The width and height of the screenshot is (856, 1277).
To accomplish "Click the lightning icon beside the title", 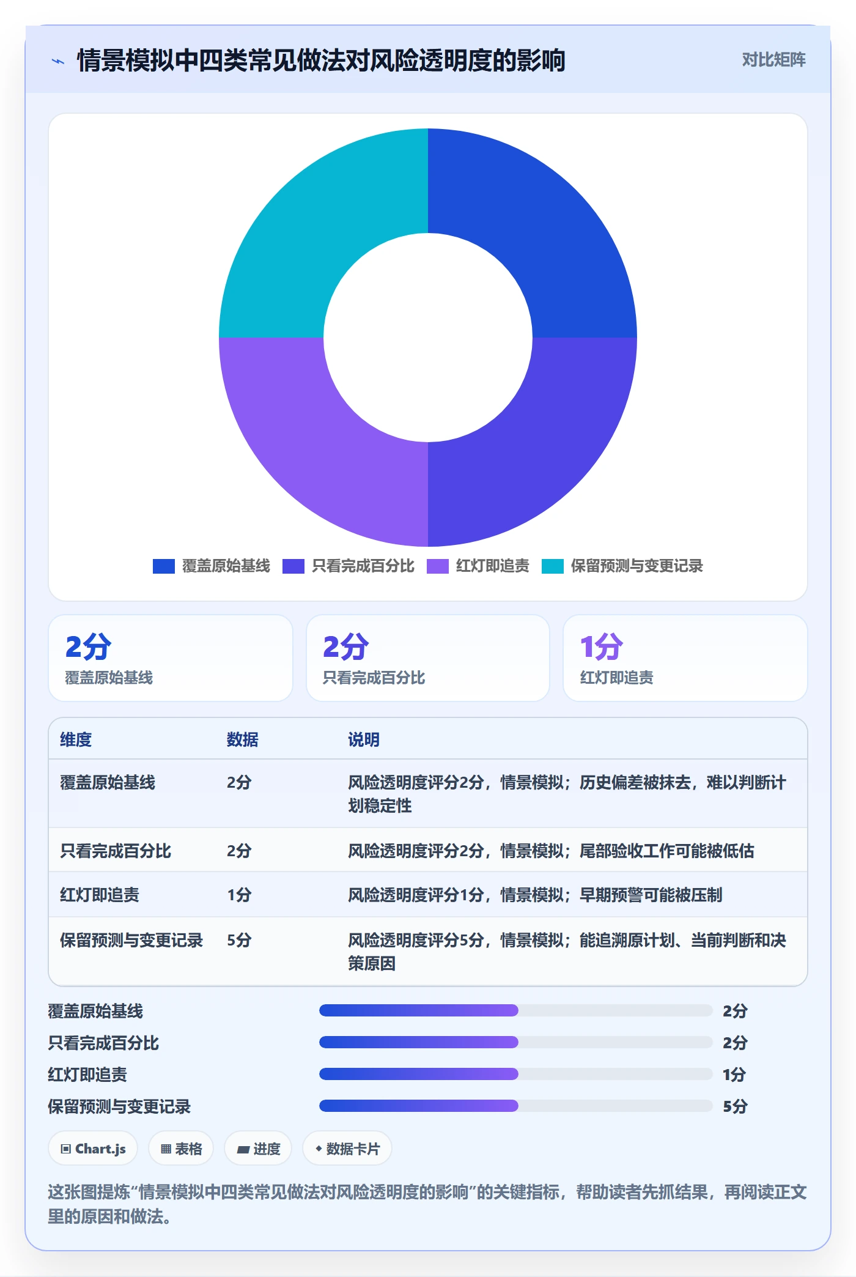I will click(58, 61).
